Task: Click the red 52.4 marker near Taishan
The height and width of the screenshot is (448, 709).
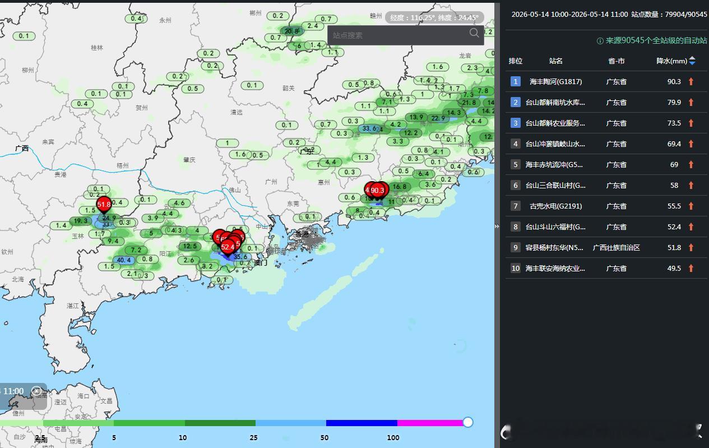Action: (228, 247)
